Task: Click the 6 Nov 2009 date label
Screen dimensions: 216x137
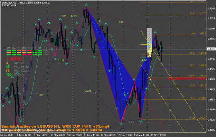Action: pos(7,135)
